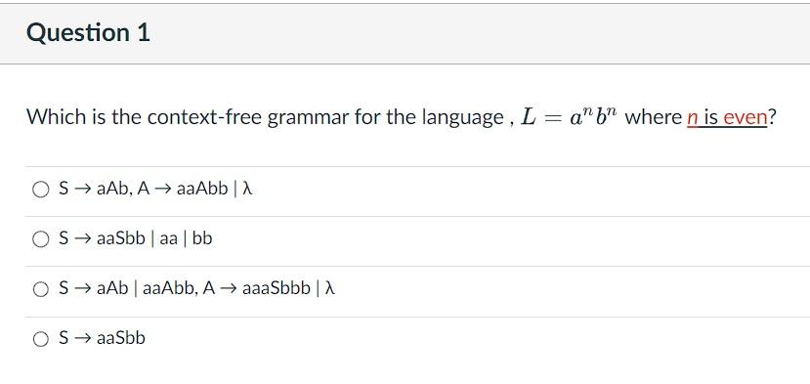The image size is (810, 384).
Task: Click the underlined red text n is even
Action: (x=727, y=118)
